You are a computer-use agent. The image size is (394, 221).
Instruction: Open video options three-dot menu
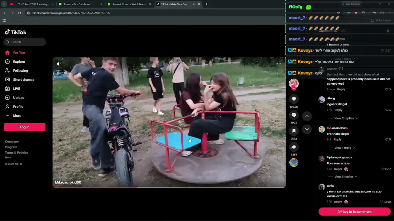[x=279, y=64]
